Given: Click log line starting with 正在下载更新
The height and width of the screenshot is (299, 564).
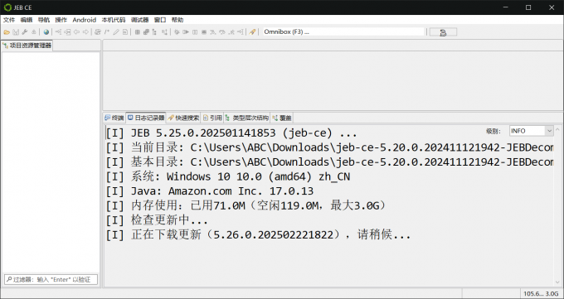Looking at the screenshot, I should [258, 234].
